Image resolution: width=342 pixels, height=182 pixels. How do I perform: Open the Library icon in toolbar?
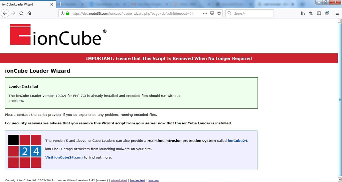[x=303, y=13]
